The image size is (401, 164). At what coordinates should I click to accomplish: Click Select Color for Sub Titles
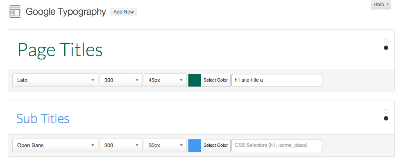click(215, 146)
